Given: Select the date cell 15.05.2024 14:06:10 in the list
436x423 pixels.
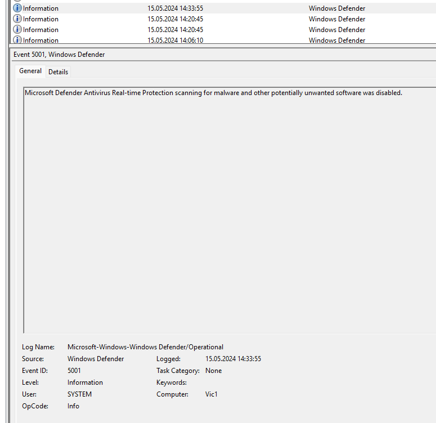Looking at the screenshot, I should pos(175,40).
